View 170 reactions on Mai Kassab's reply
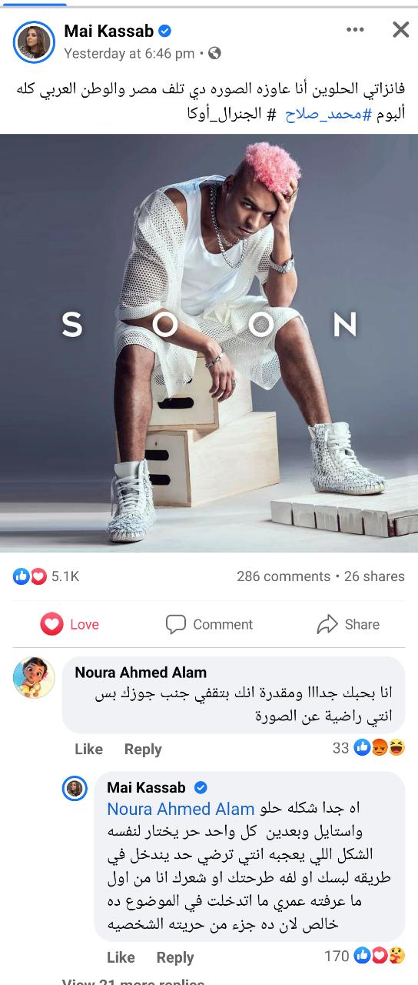Screen dimensions: 418x985 [x=365, y=956]
